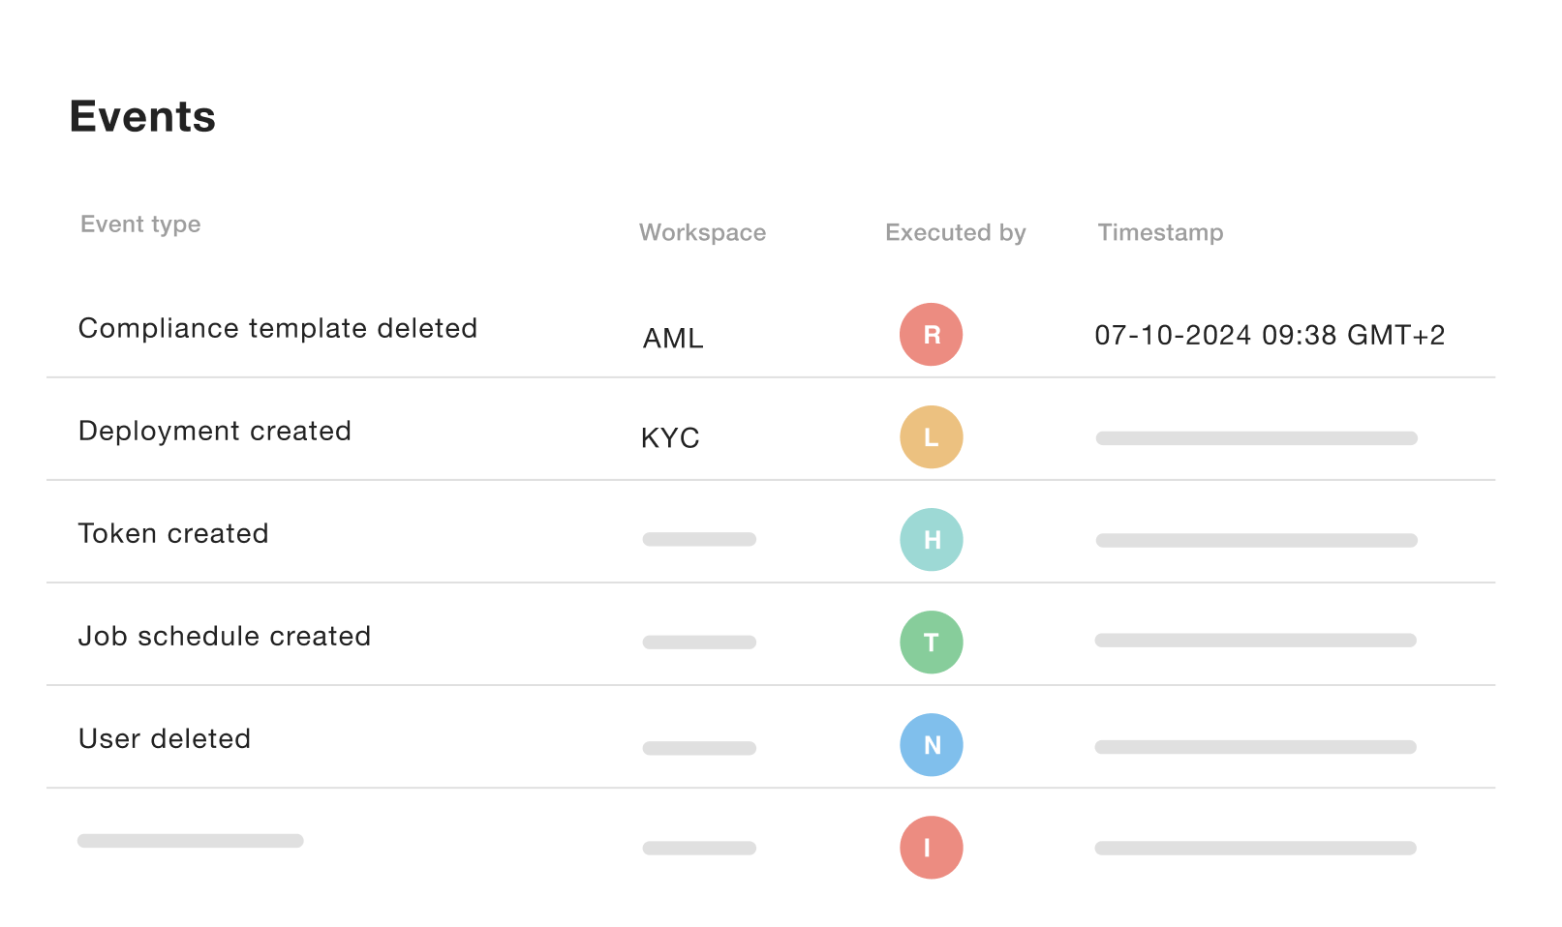
Task: Select Job schedule created event
Action: [x=225, y=636]
